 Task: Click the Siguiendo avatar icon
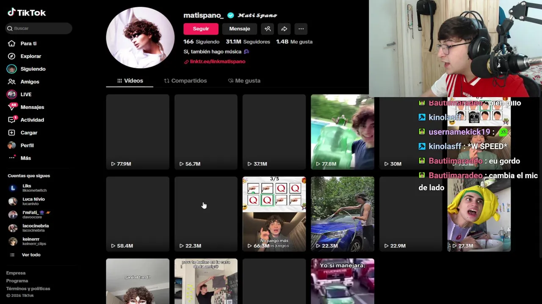pyautogui.click(x=12, y=69)
